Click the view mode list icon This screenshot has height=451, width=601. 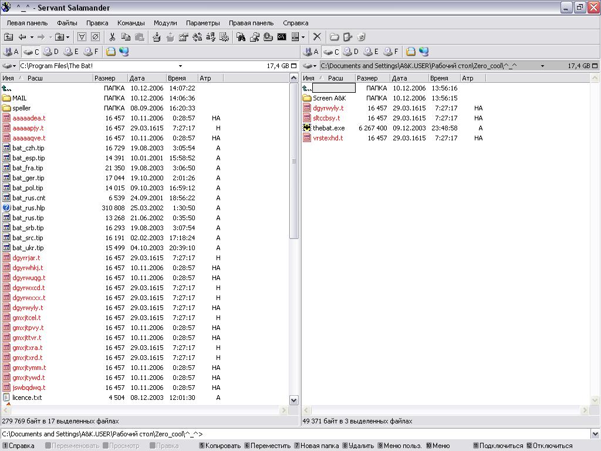[295, 37]
